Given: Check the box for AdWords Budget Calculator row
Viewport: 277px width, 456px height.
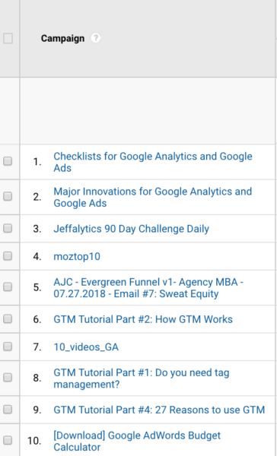Looking at the screenshot, I should pos(8,441).
